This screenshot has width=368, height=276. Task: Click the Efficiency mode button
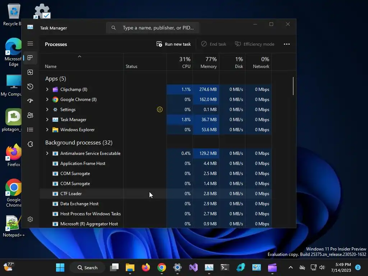point(255,44)
